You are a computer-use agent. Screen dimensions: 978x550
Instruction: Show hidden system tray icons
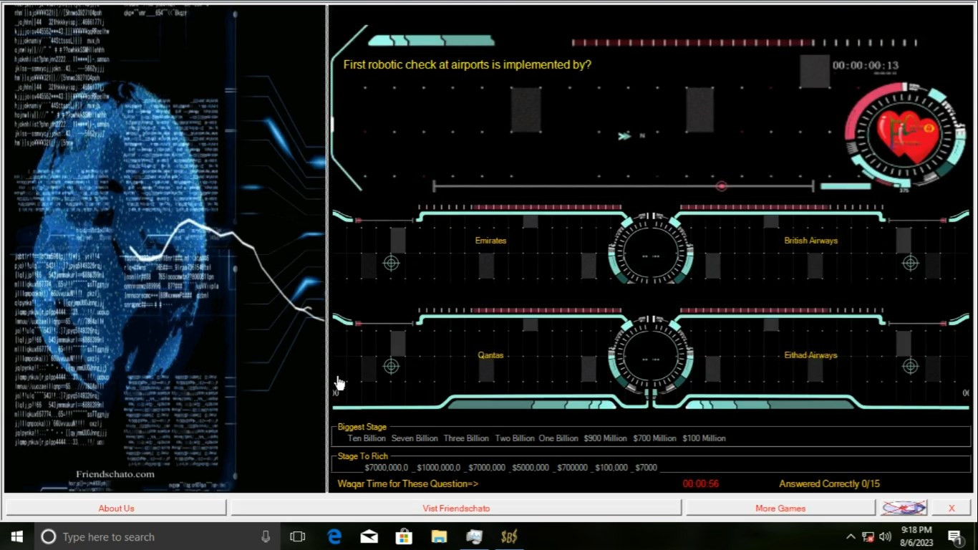(x=851, y=536)
